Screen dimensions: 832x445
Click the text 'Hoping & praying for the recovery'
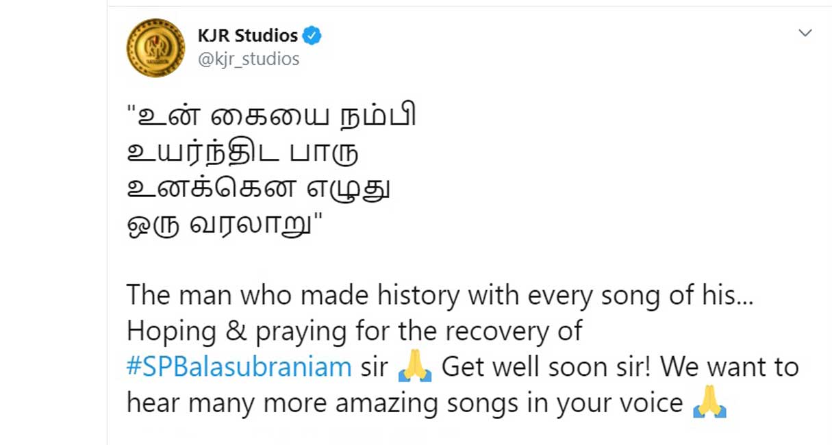click(x=320, y=332)
